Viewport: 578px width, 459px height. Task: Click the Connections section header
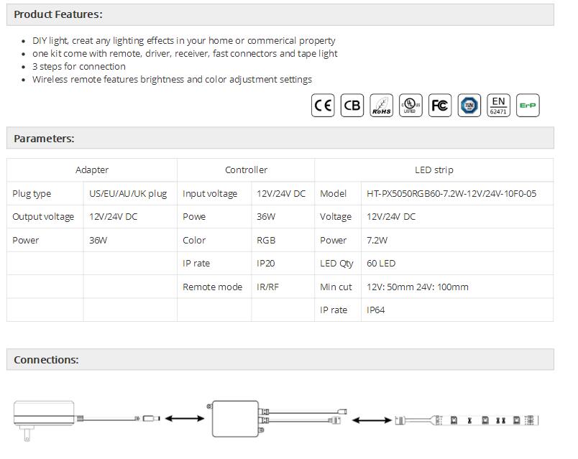tap(46, 360)
